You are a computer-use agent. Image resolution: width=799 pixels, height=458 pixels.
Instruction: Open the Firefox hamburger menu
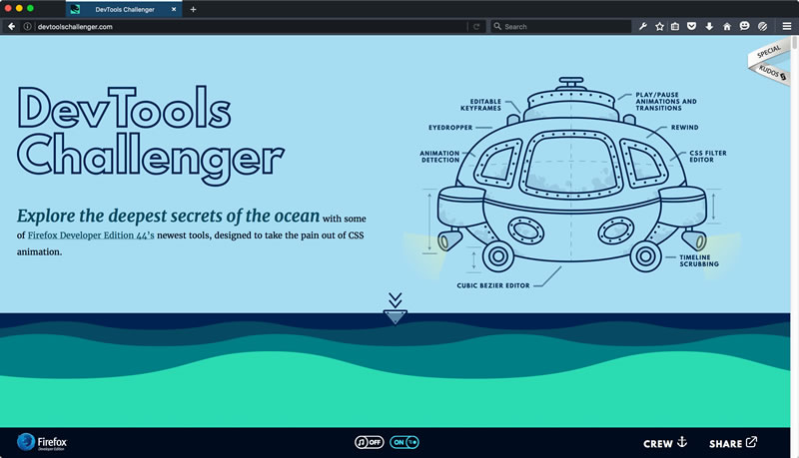click(787, 27)
